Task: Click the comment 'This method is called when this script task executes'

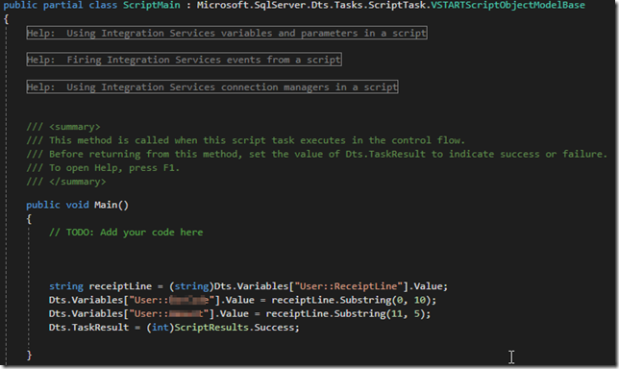Action: pos(245,140)
